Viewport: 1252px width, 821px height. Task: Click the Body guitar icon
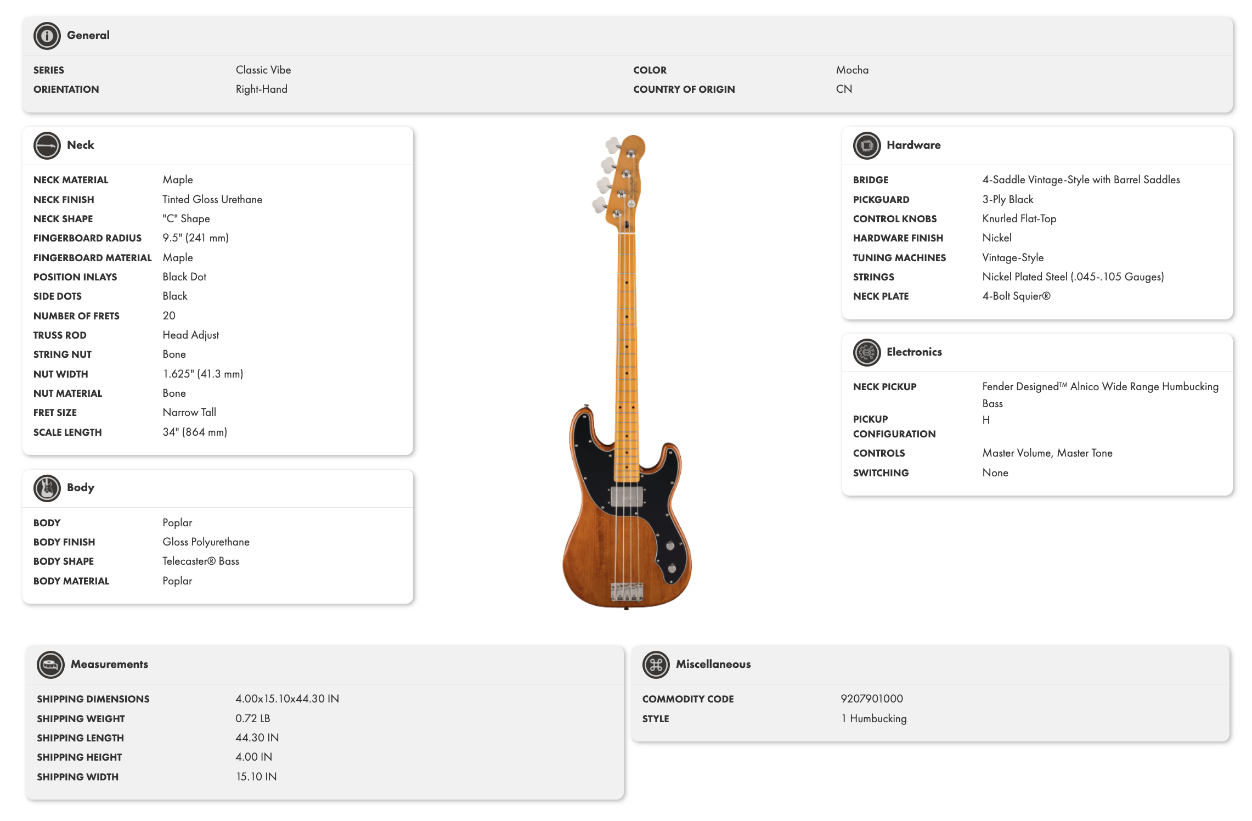47,488
